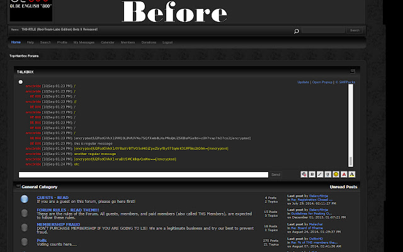Click the T4LKBOX scrollbar thumb
The width and height of the screenshot is (403, 252).
point(351,161)
